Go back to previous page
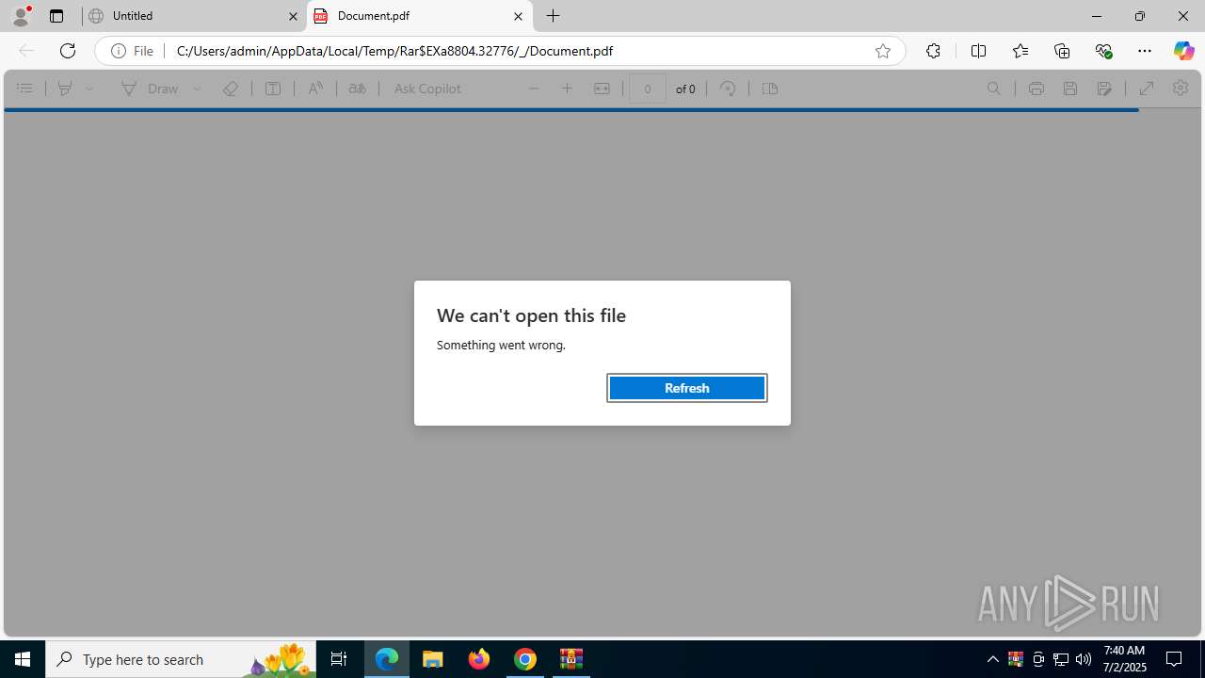The image size is (1205, 678). click(x=26, y=51)
